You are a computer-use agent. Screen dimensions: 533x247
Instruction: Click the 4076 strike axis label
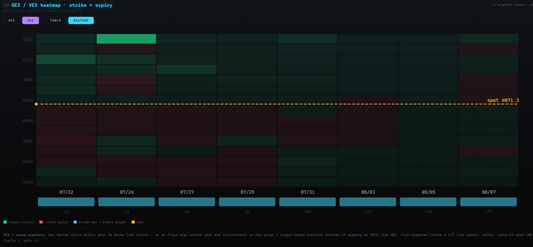coord(28,100)
